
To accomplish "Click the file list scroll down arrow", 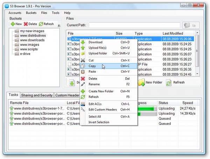I will tap(197, 74).
